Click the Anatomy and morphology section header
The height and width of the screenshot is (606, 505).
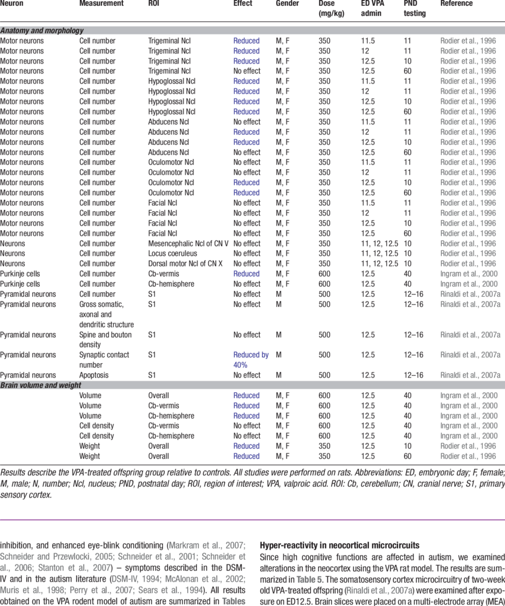(42, 30)
